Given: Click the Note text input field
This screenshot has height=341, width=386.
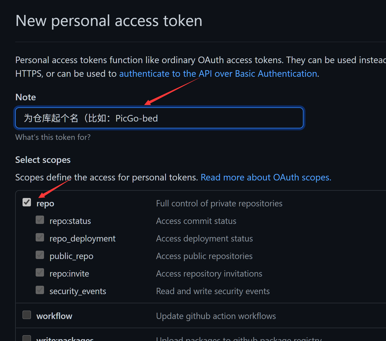Looking at the screenshot, I should coord(159,118).
